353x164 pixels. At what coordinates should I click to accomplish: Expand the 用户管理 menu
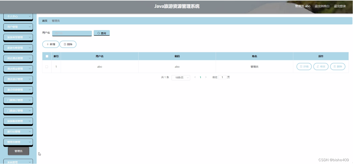[18, 27]
